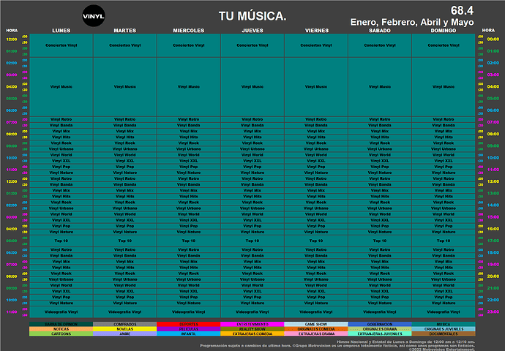The width and height of the screenshot is (505, 351).
Task: Select the DOMINGO day header
Action: coord(444,31)
